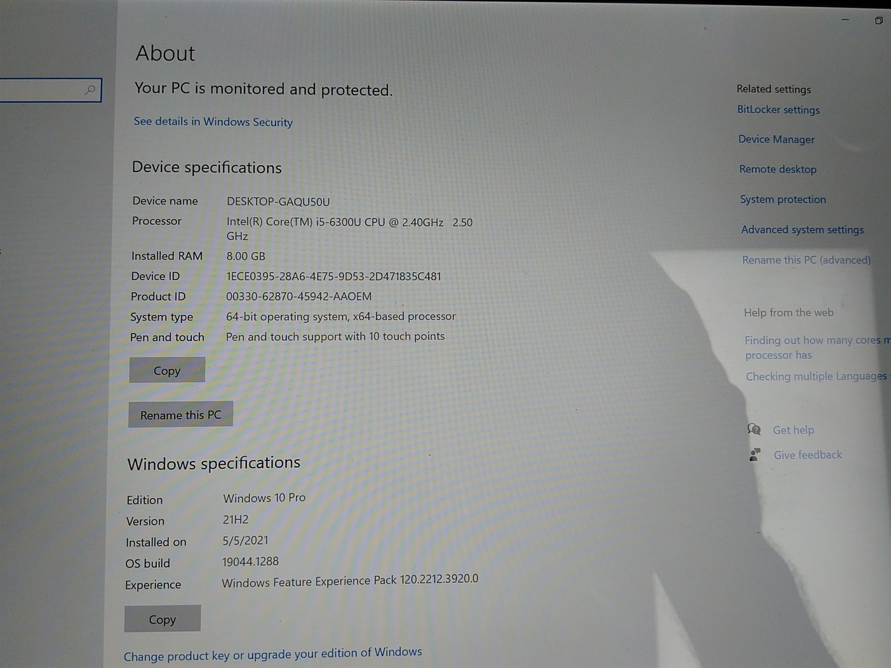Click the Get help link
Image resolution: width=891 pixels, height=668 pixels.
794,430
